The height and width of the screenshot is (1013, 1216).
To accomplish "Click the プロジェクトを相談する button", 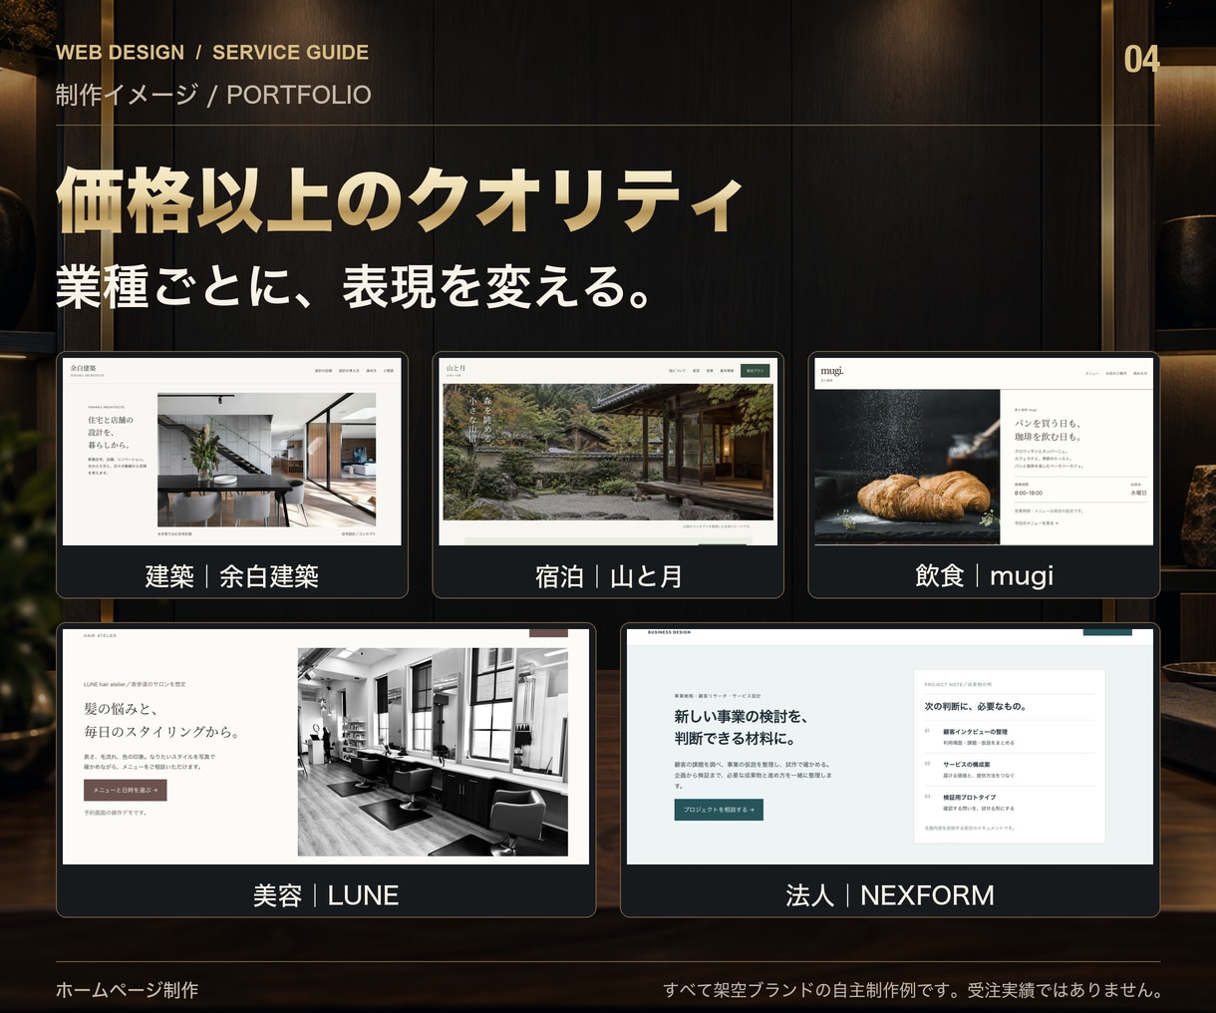I will (719, 810).
